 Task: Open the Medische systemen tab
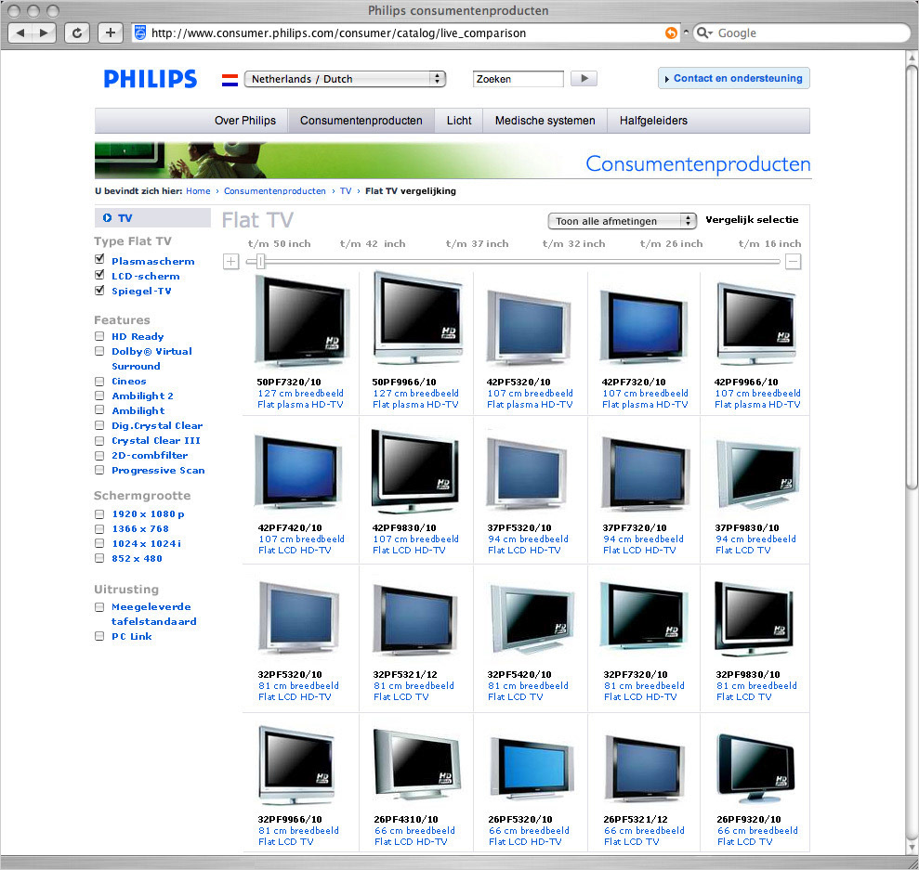point(545,121)
